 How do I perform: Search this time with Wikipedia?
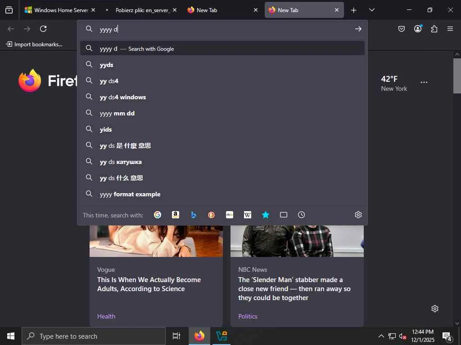click(x=248, y=215)
